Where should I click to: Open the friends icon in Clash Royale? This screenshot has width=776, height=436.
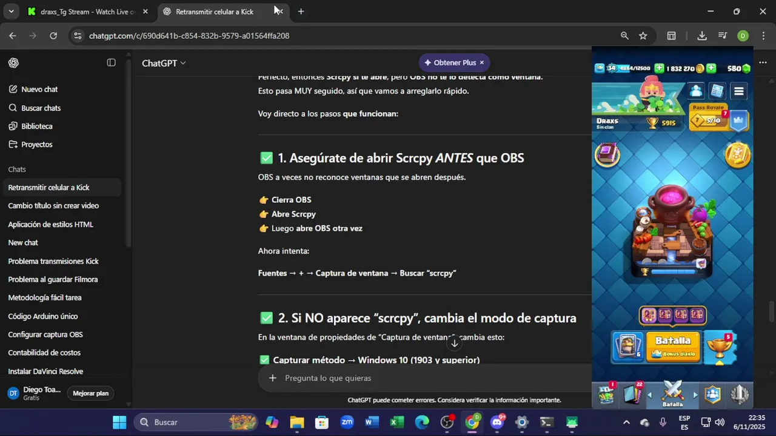696,91
